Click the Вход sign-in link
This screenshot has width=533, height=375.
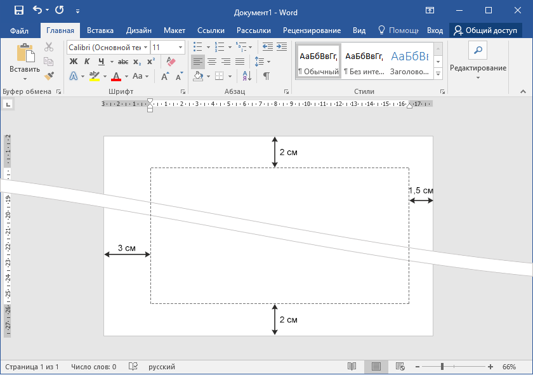(435, 30)
